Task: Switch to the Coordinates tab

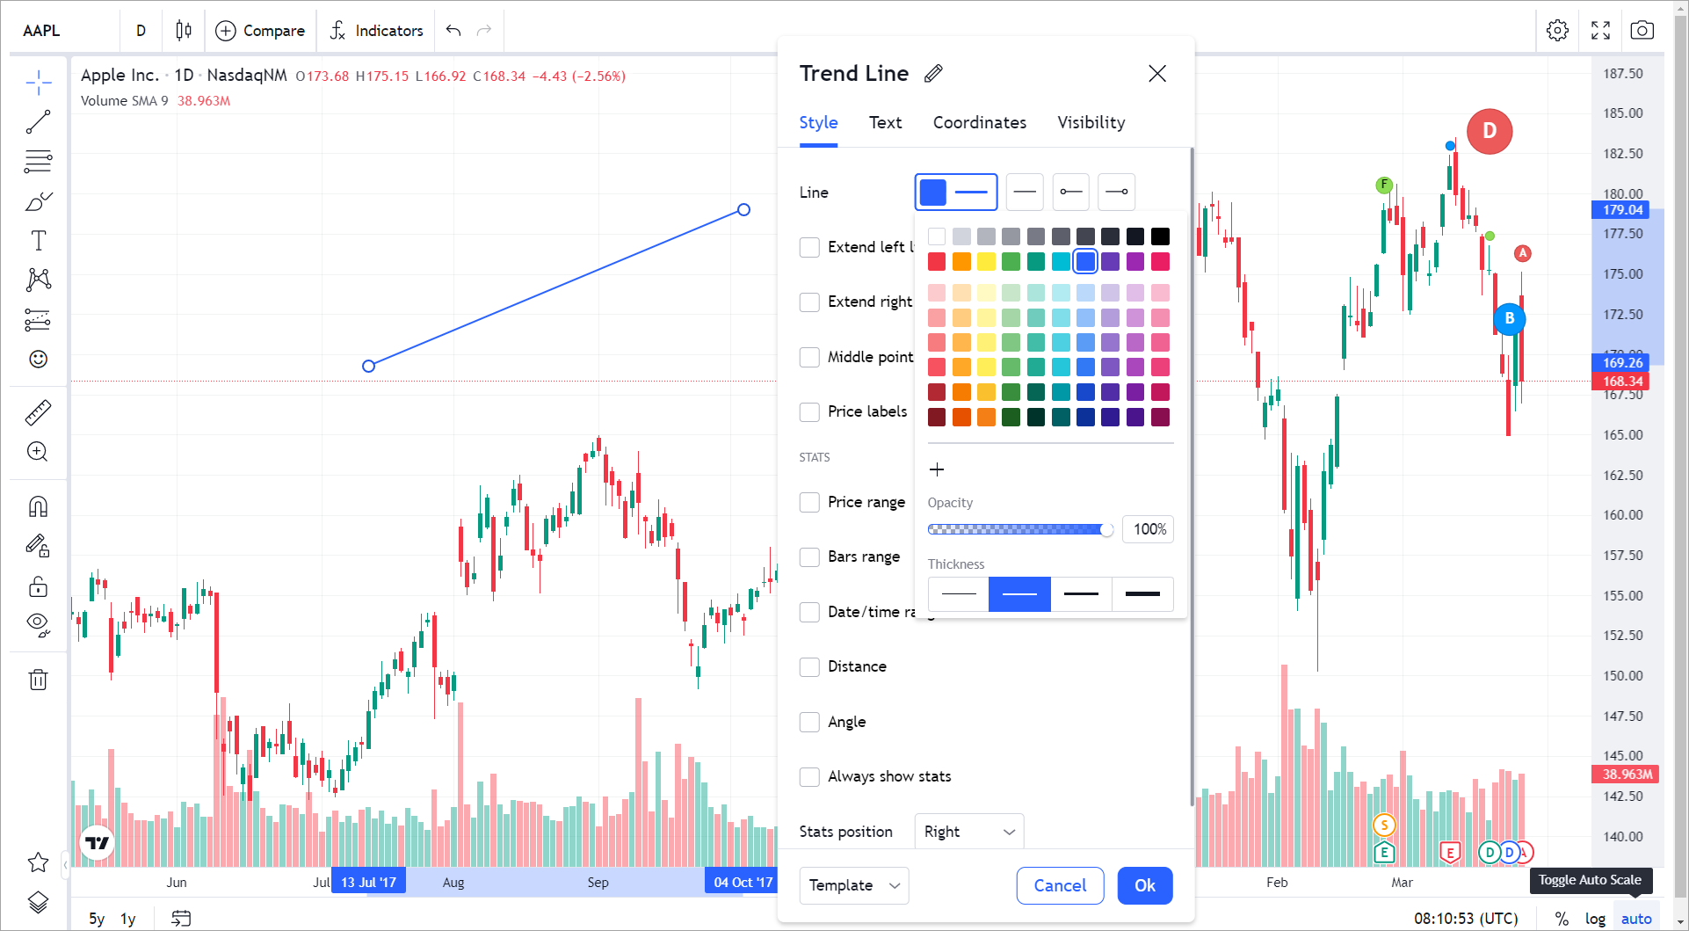Action: (x=979, y=123)
